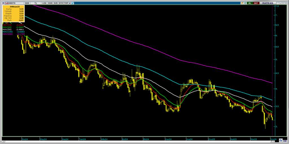Open the Twitter bird icon
This screenshot has height=144, width=289.
point(73,3)
